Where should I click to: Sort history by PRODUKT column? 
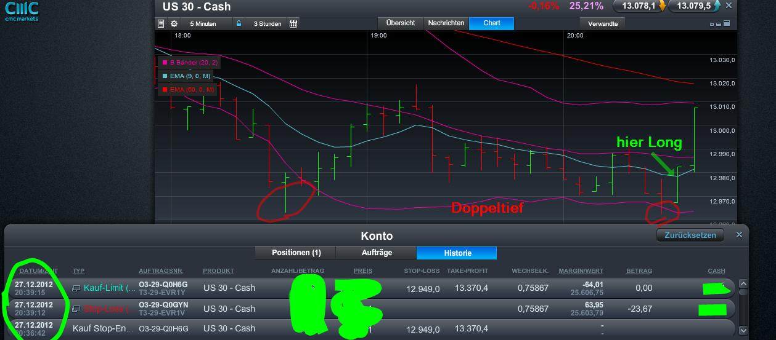pyautogui.click(x=219, y=271)
